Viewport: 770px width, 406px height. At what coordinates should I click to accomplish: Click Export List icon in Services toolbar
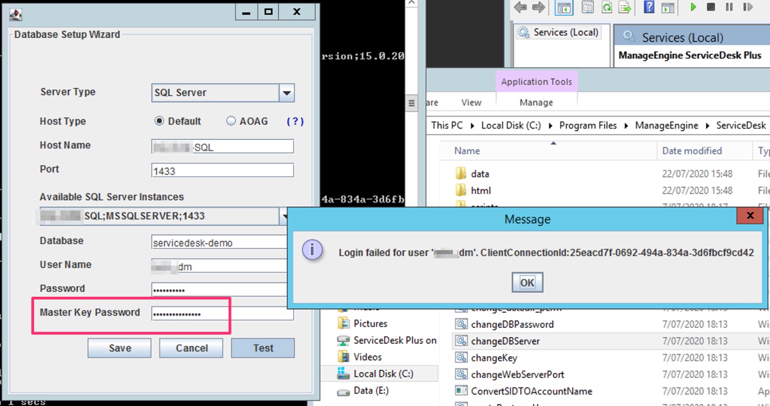click(x=625, y=7)
